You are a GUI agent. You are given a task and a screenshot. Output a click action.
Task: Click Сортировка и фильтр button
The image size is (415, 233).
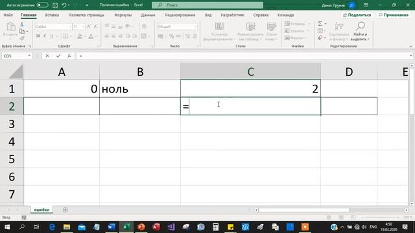tap(339, 32)
